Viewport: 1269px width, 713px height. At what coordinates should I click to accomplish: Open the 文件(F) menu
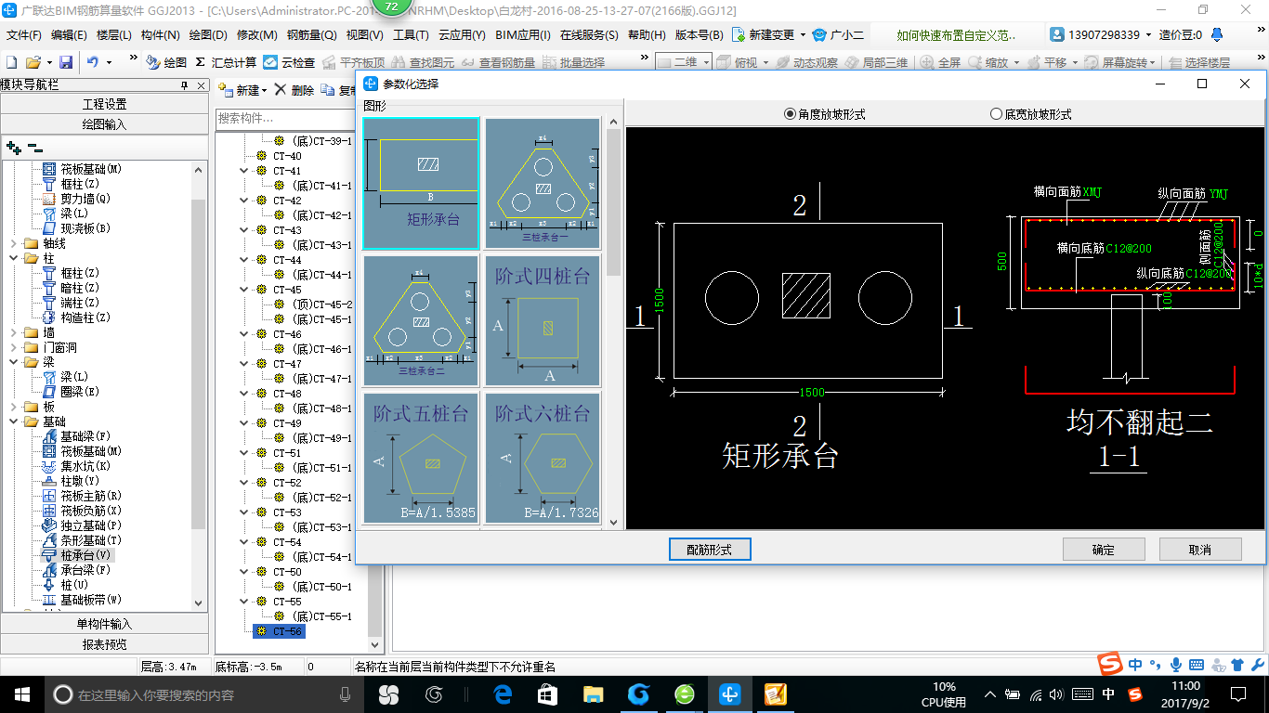pyautogui.click(x=24, y=34)
